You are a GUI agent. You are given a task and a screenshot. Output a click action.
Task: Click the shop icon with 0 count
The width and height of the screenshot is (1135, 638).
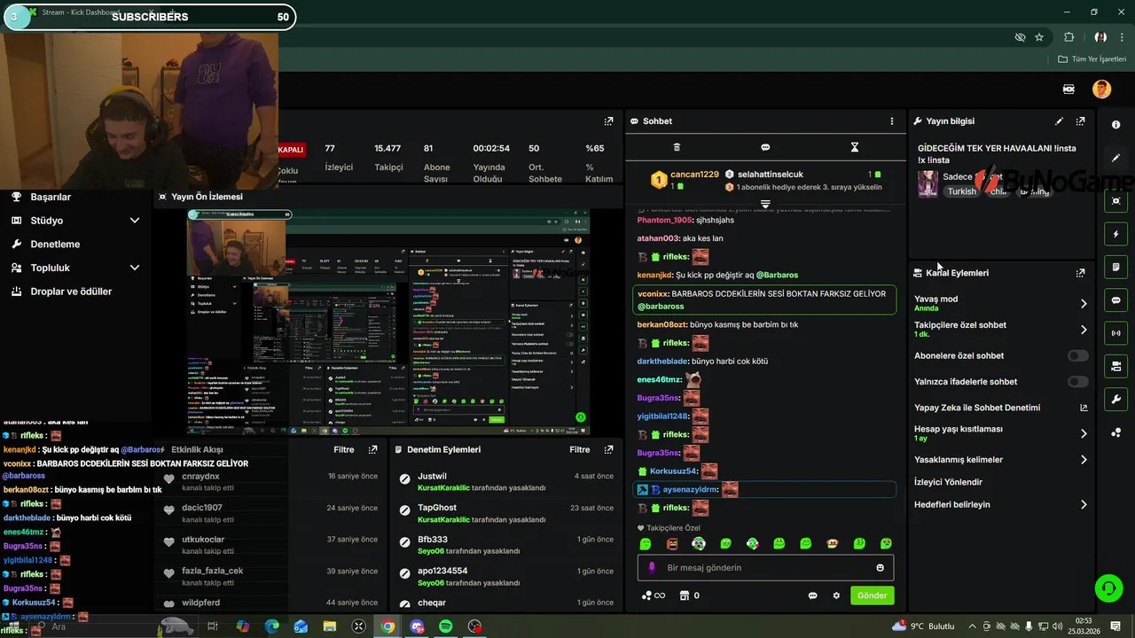point(689,595)
